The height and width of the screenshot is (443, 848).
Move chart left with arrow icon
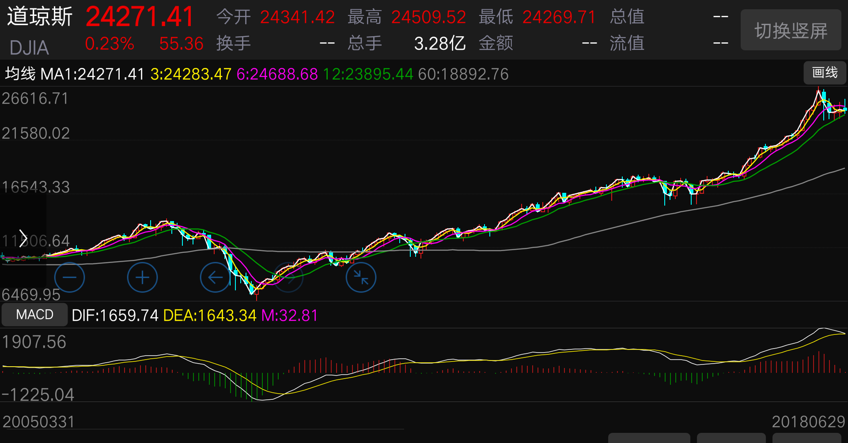click(215, 278)
